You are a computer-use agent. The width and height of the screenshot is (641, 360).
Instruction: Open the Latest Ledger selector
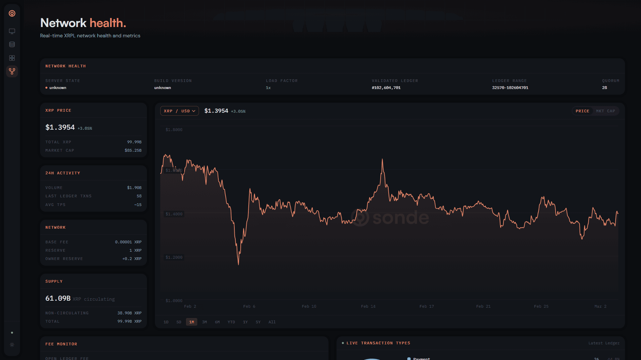pos(604,343)
